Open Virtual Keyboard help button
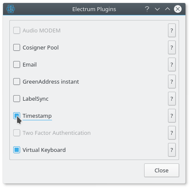 point(172,150)
